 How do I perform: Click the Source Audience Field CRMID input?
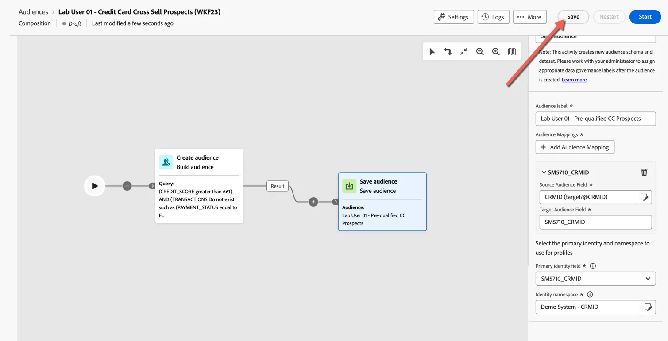point(588,197)
